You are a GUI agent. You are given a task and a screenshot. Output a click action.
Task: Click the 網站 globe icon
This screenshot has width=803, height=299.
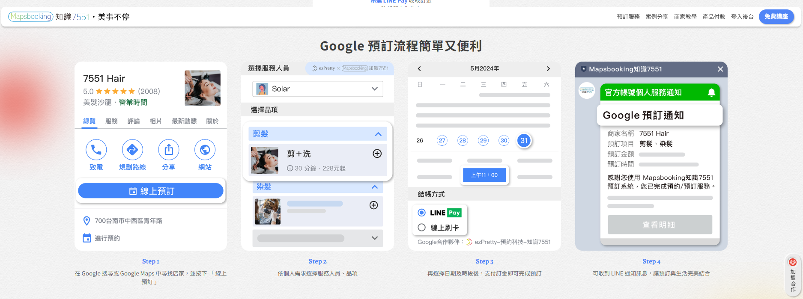point(205,150)
